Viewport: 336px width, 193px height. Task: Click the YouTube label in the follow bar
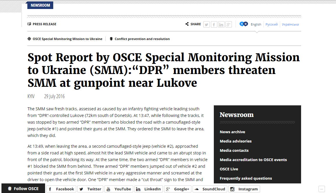point(122,189)
